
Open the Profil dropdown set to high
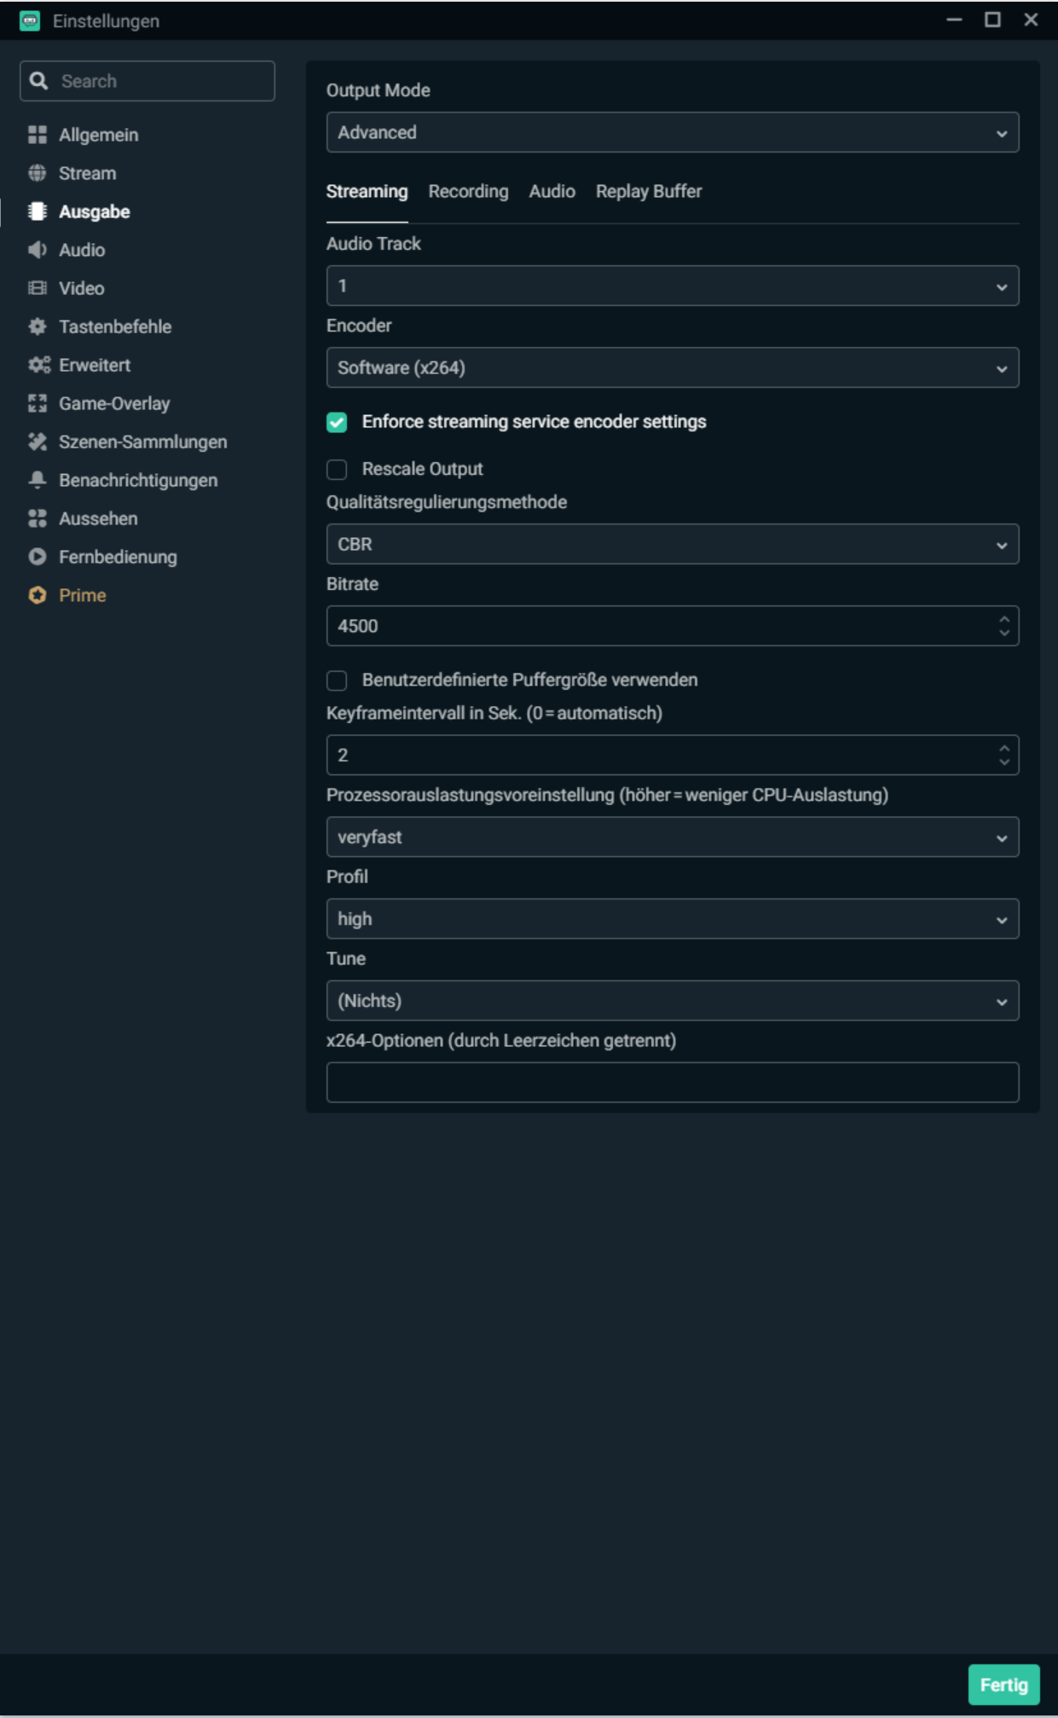click(x=672, y=919)
